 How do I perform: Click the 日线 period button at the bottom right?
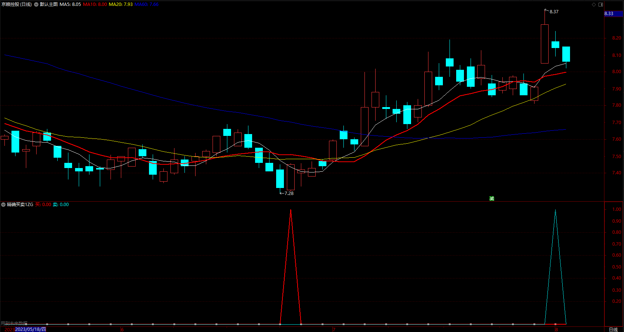tap(613, 329)
